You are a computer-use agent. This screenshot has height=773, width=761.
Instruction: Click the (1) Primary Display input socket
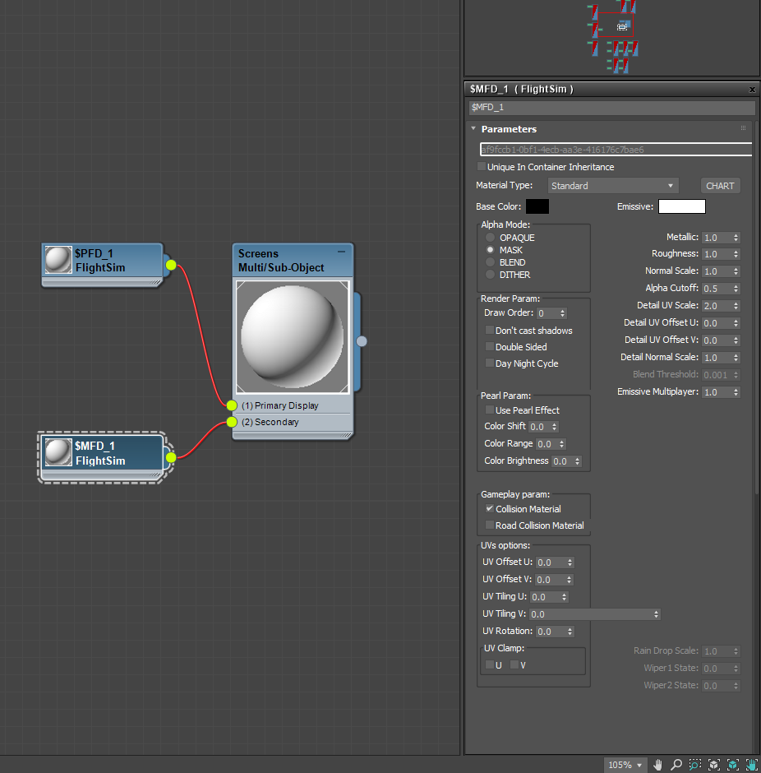pyautogui.click(x=232, y=405)
